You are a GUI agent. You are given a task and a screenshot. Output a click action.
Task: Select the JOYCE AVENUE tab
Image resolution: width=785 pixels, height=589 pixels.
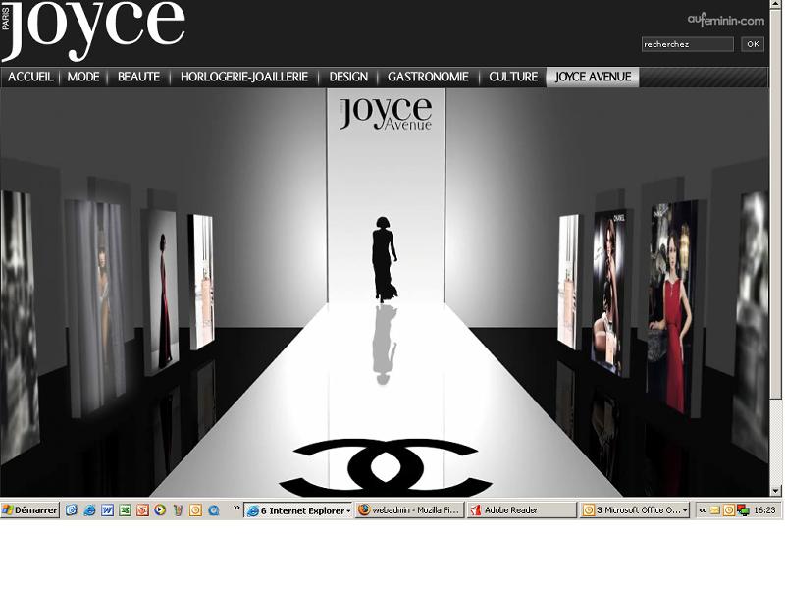(593, 77)
